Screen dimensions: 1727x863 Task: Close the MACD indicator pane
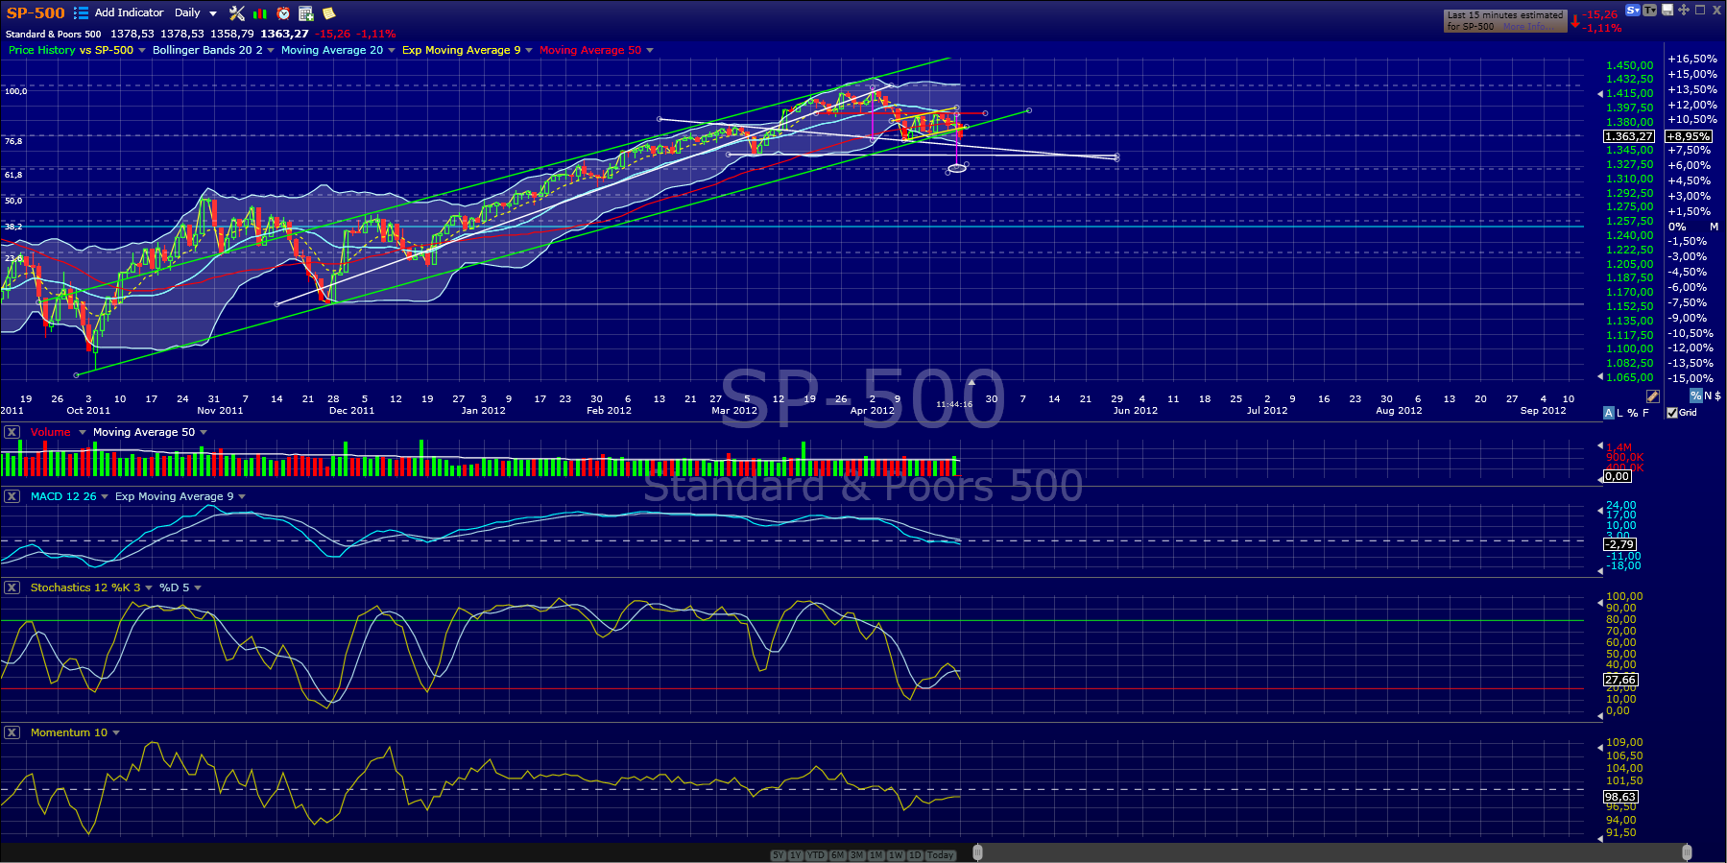(x=12, y=496)
